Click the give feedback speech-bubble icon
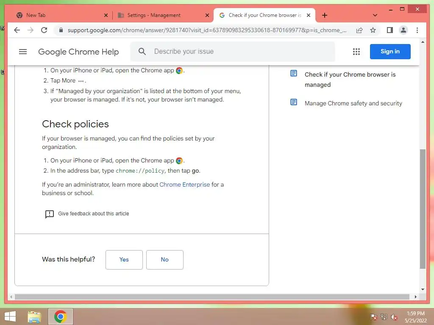434x325 pixels. [x=49, y=214]
